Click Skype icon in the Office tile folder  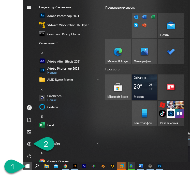point(136,25)
